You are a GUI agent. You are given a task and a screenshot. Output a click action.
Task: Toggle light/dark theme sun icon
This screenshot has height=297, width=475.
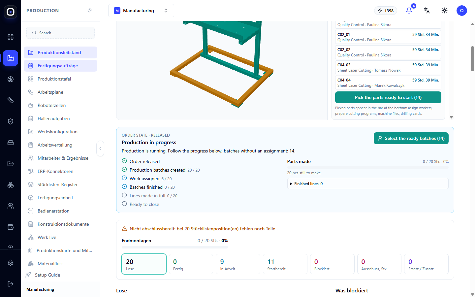[x=445, y=11]
